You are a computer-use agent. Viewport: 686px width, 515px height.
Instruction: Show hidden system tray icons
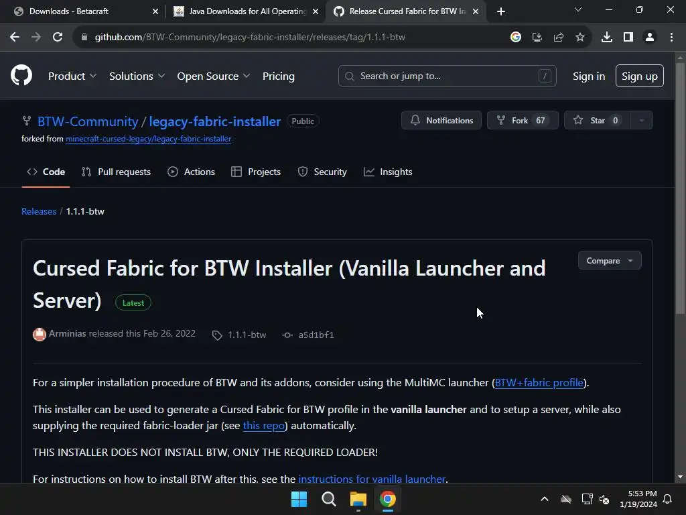[x=545, y=499]
